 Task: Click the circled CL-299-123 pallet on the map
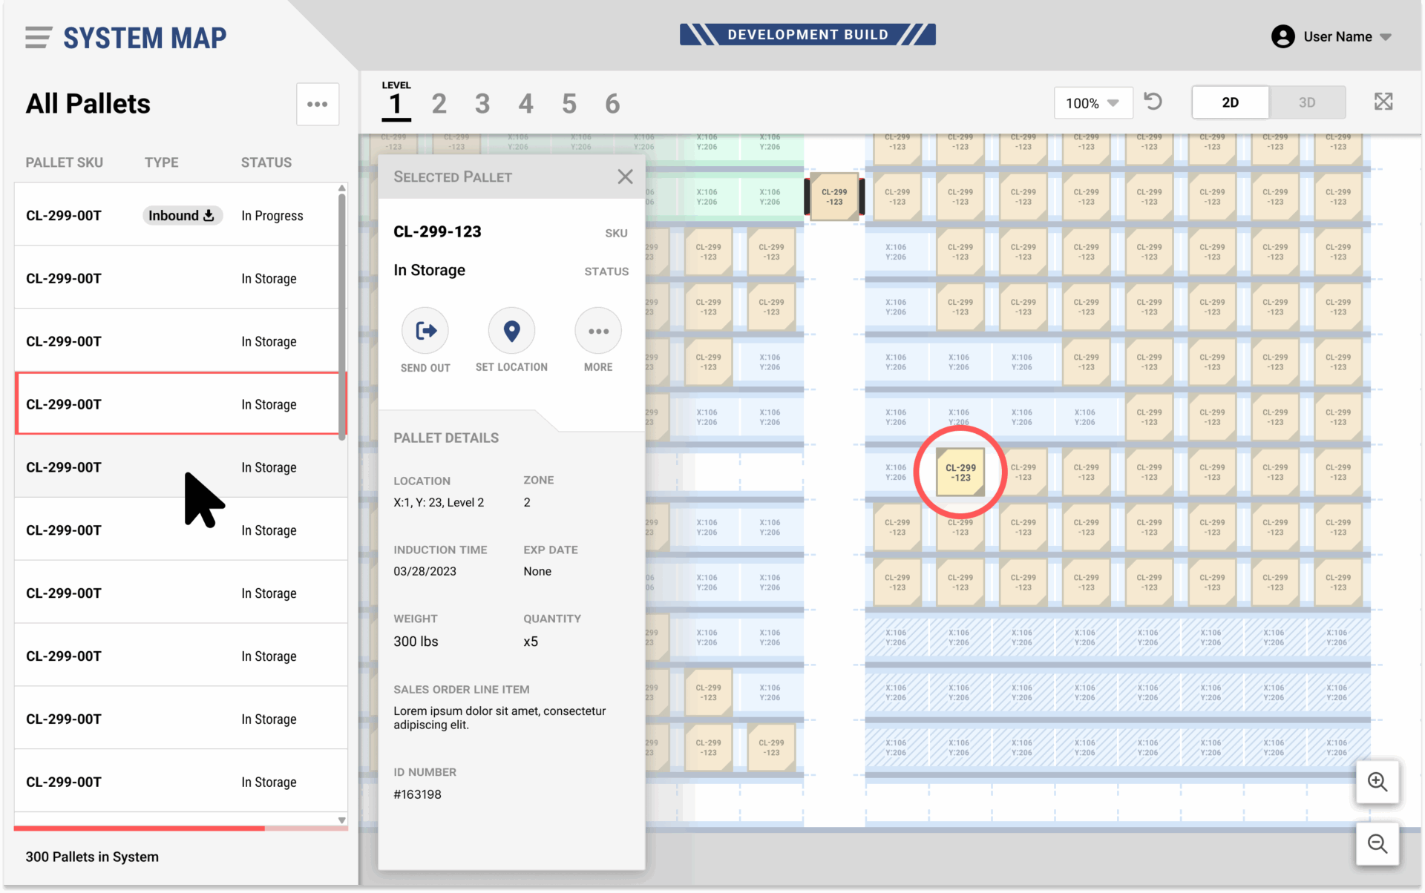[960, 472]
